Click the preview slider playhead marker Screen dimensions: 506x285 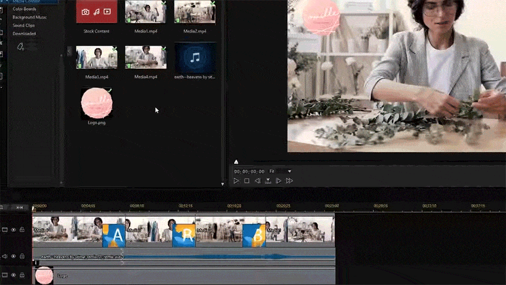coord(236,162)
